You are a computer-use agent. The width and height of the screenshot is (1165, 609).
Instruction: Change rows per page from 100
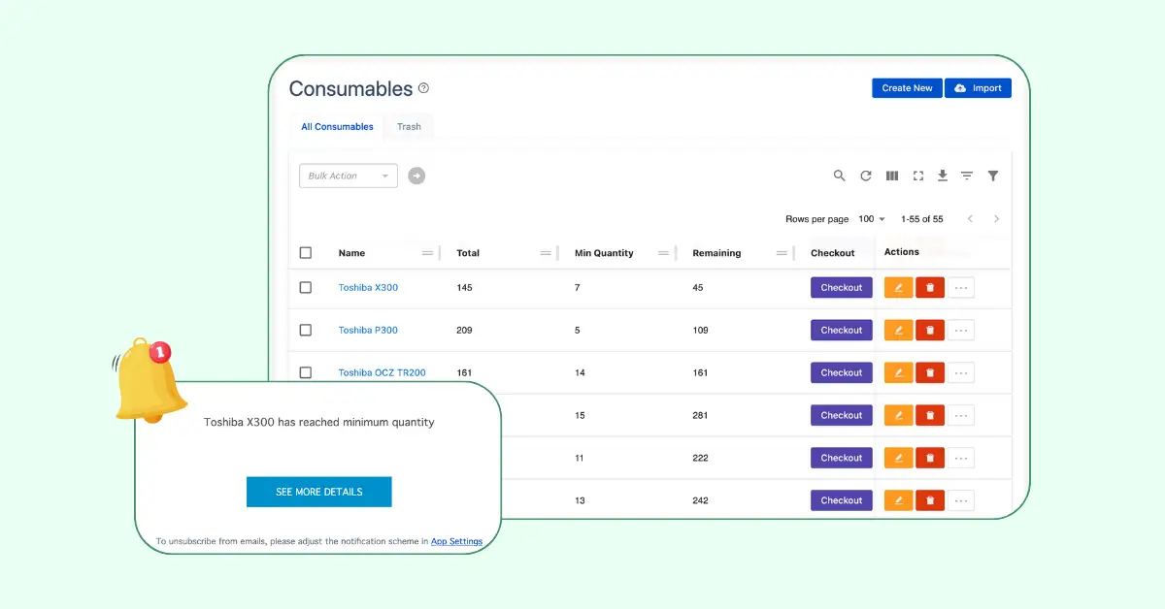coord(872,219)
